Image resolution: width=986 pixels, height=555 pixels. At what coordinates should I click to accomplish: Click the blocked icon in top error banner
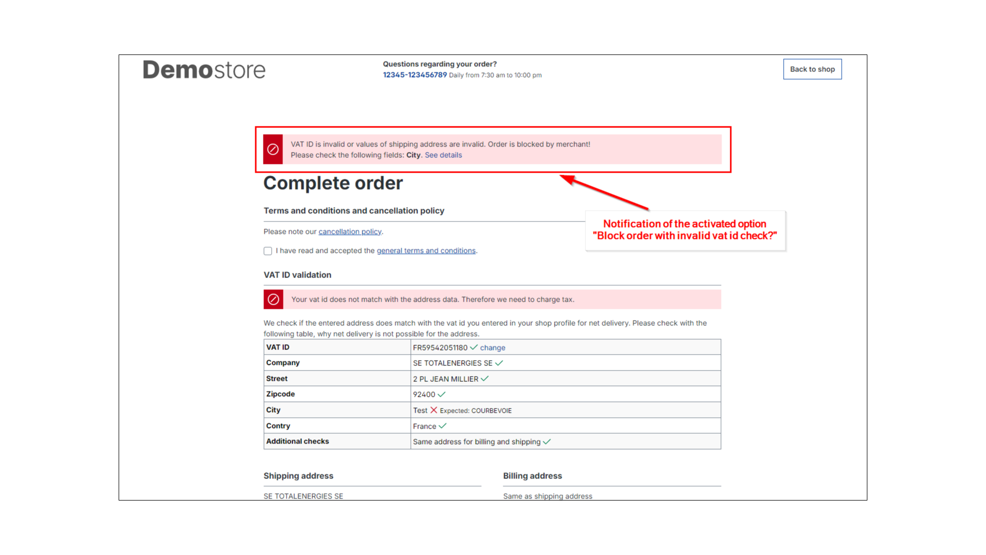click(273, 150)
